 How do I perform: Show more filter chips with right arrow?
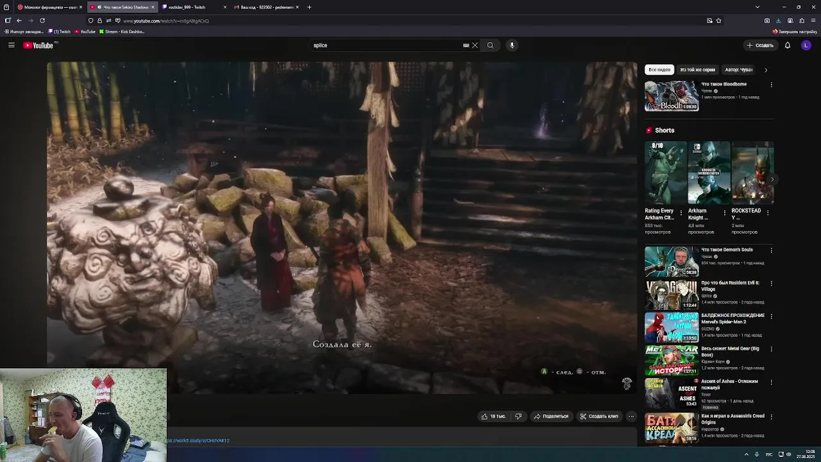[x=766, y=69]
